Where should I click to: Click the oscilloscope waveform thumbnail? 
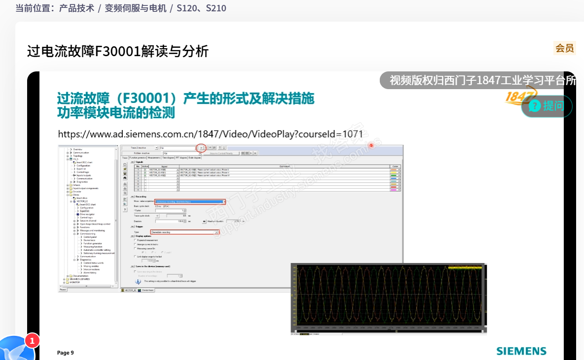coord(389,299)
